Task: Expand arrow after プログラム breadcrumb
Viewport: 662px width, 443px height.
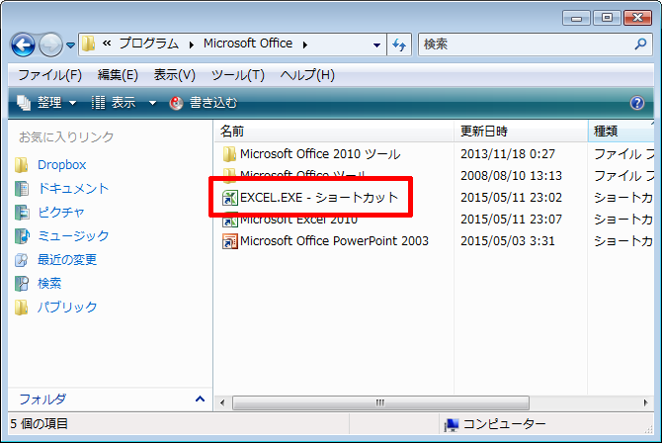Action: [x=192, y=44]
